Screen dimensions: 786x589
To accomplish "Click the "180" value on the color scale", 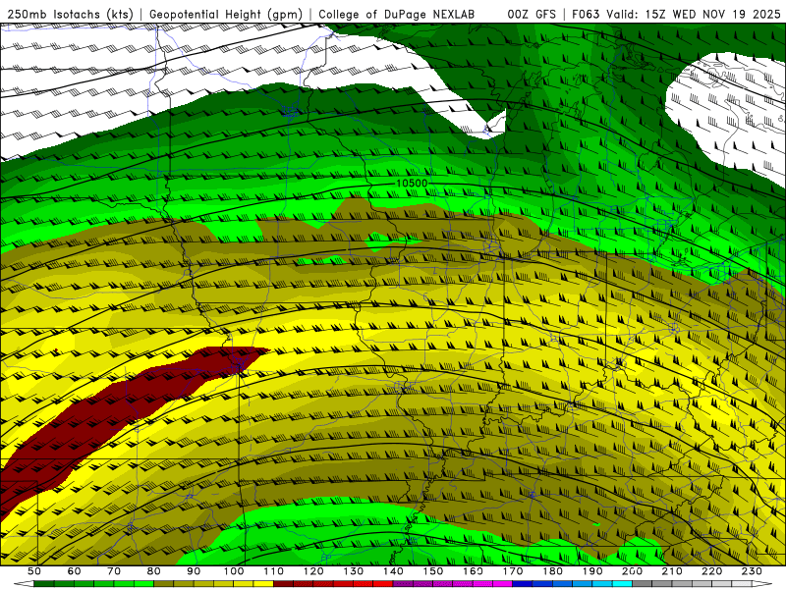I will click(553, 571).
